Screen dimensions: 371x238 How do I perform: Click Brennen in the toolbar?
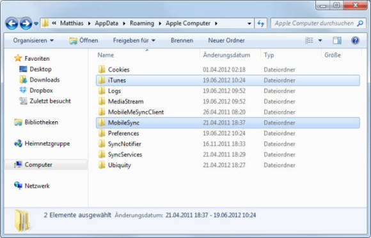tap(182, 40)
